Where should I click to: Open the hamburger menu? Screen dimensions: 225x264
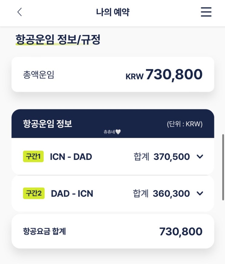click(x=206, y=12)
